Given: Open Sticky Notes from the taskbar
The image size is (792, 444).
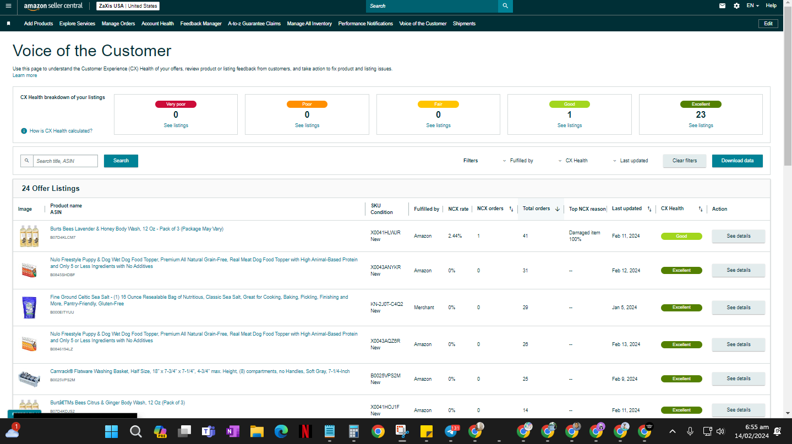Looking at the screenshot, I should [x=426, y=431].
